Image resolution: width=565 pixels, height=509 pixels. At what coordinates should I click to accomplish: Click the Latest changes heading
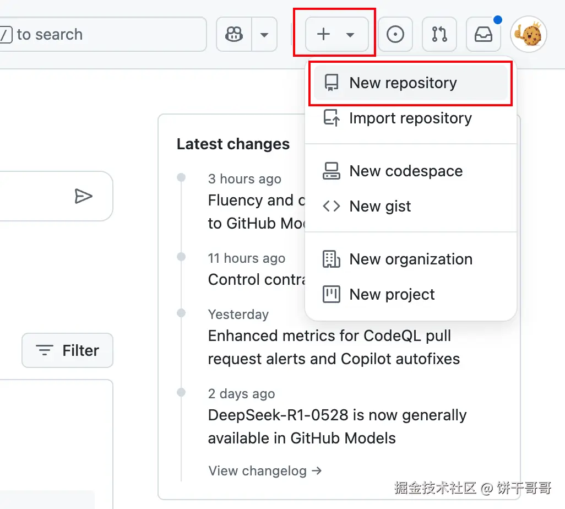click(x=233, y=144)
